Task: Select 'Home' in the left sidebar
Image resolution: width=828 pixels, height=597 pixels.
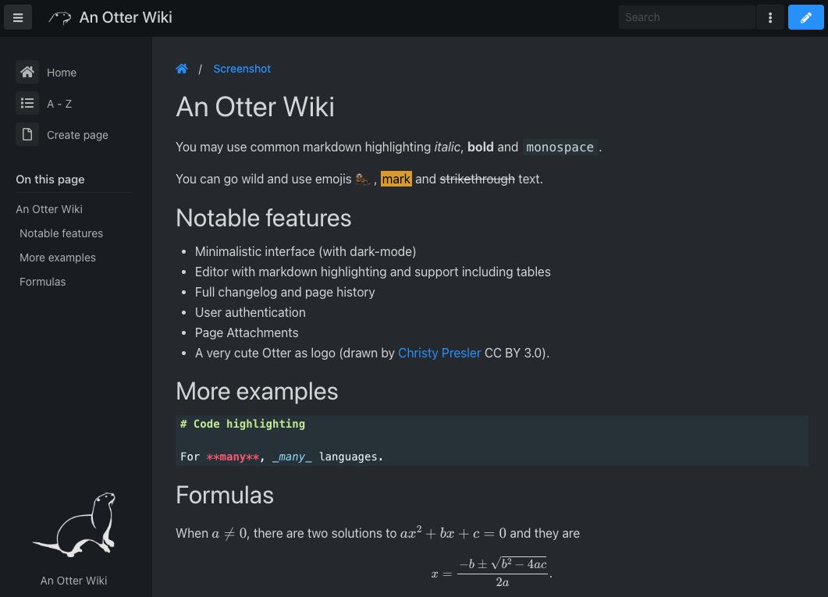Action: point(61,72)
